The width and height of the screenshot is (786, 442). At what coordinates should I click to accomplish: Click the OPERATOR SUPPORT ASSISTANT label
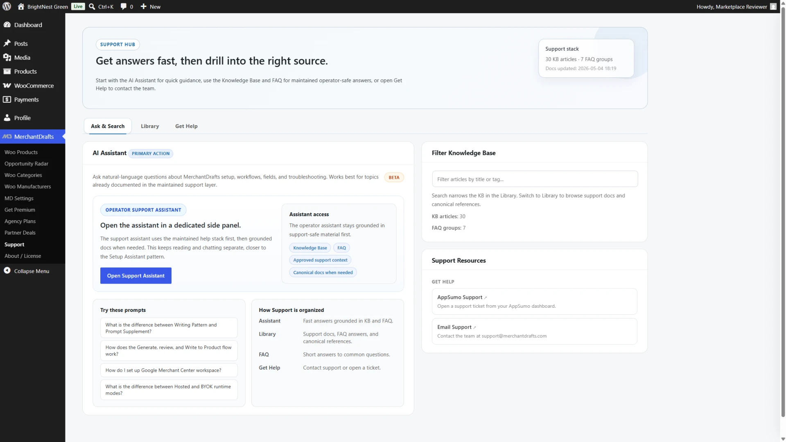tap(143, 210)
